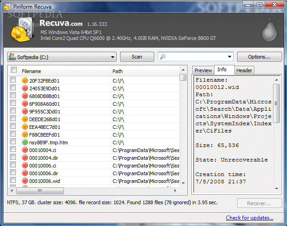287x226 pixels.
Task: Click the file list scroll left arrow
Action: (x=12, y=191)
